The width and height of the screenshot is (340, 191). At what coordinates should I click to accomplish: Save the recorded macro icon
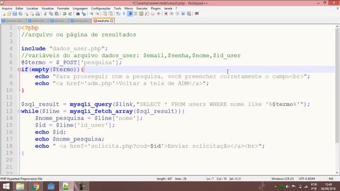tap(189, 14)
